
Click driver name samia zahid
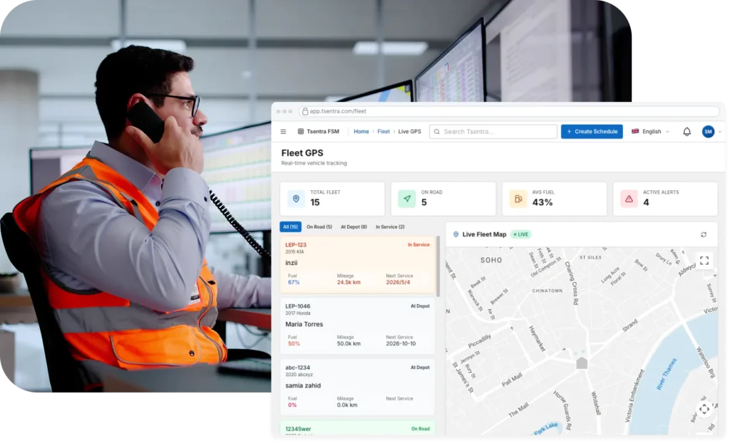303,386
